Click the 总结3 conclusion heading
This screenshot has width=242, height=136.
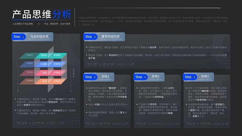point(205,76)
